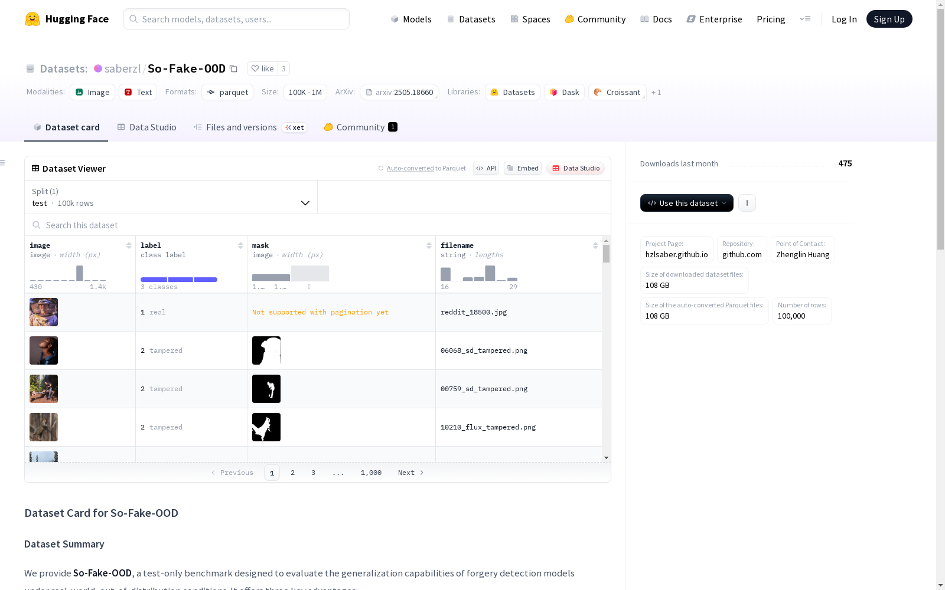Click the Hugging Face logo icon
The width and height of the screenshot is (945, 590).
[32, 19]
